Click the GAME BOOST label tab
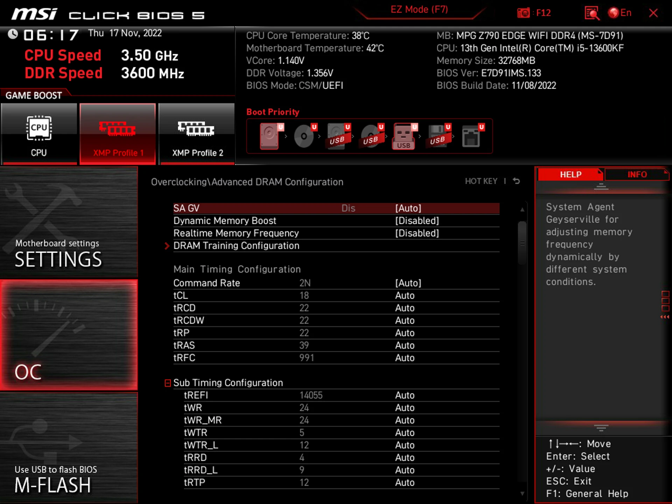 tap(34, 96)
